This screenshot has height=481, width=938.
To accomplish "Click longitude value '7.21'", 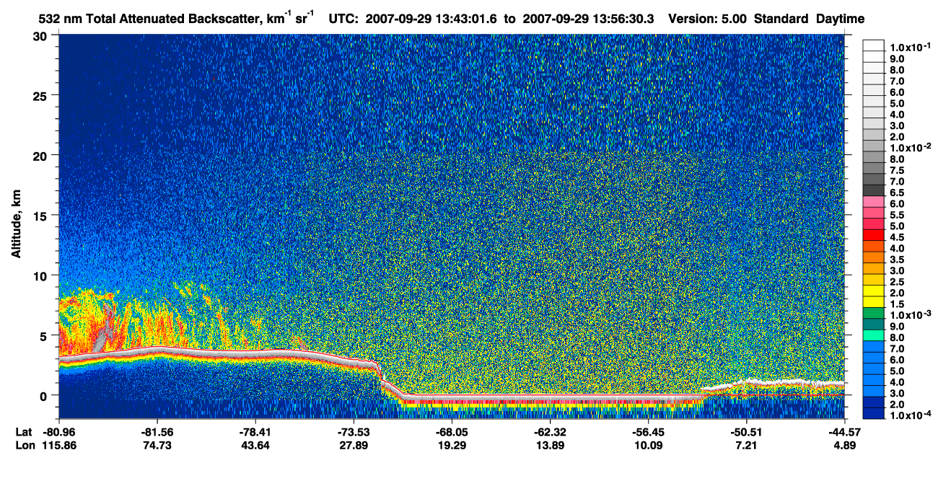I will point(746,446).
